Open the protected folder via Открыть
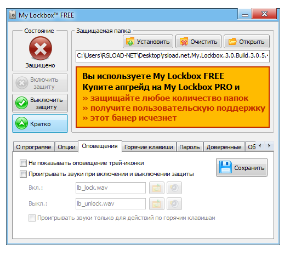 coord(247,42)
